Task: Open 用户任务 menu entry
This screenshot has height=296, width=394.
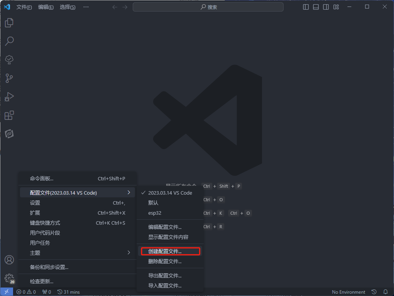Action: 77,243
